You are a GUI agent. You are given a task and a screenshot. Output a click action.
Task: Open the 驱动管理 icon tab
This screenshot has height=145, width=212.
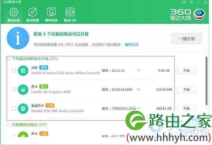click(32, 14)
